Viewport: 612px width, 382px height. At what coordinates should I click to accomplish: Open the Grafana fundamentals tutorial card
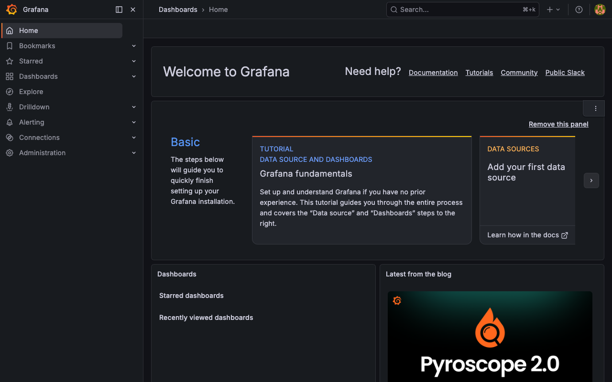[362, 190]
